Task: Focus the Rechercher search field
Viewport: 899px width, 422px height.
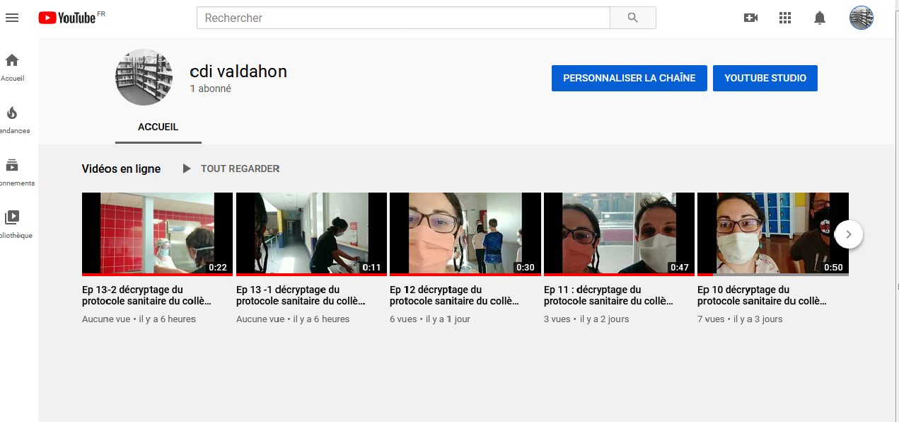Action: (403, 18)
